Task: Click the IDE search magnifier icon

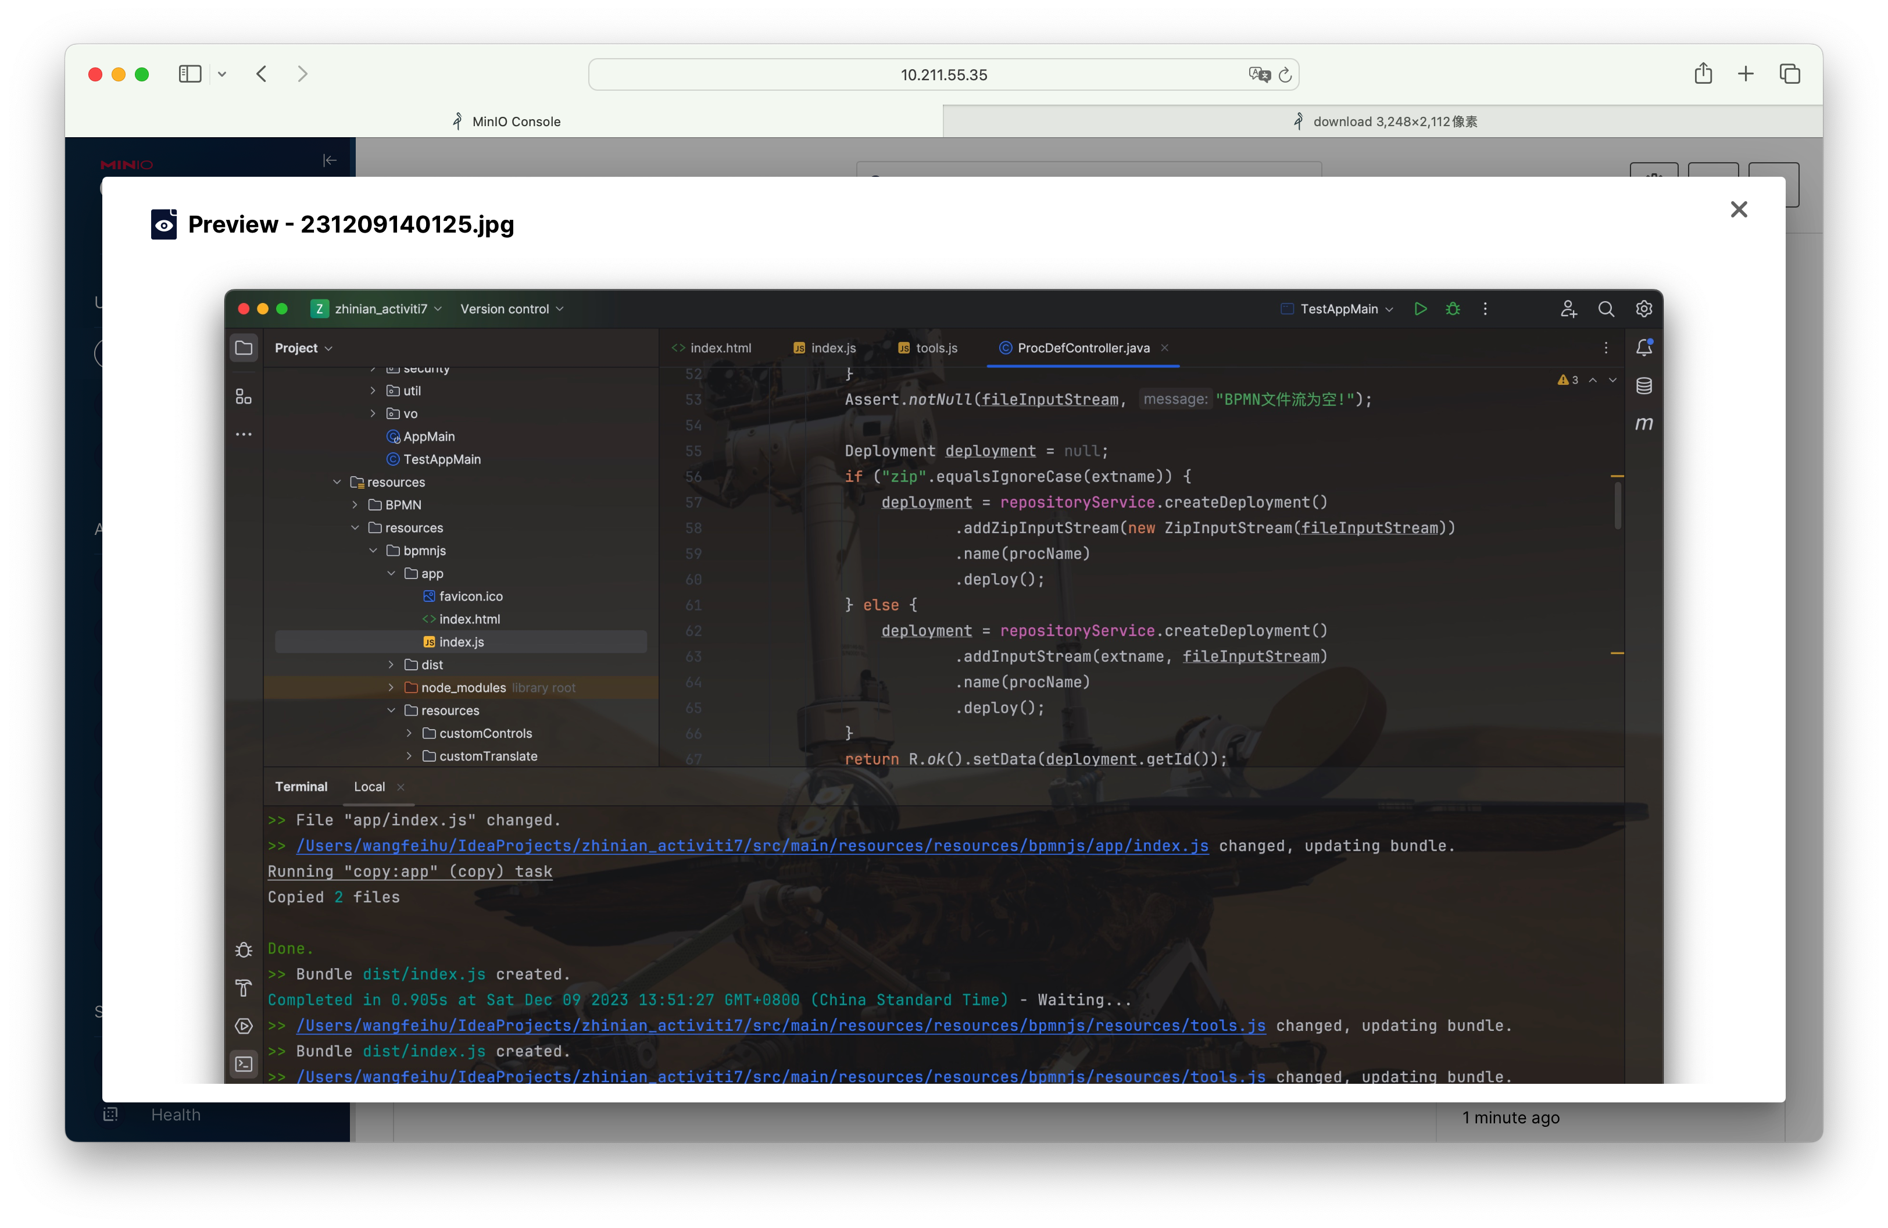Action: tap(1605, 309)
